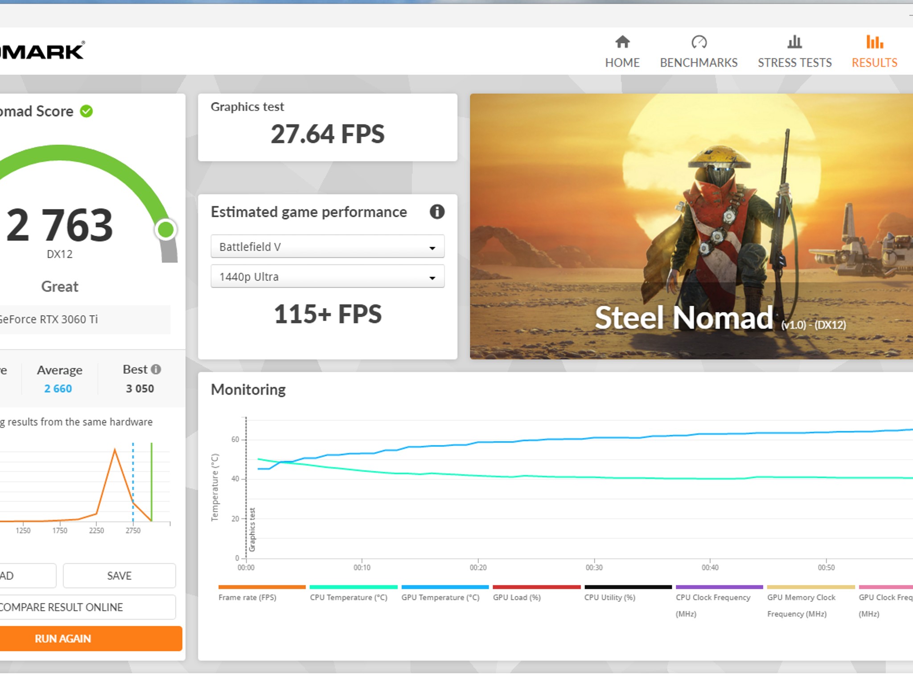Viewport: 913px width, 685px height.
Task: Click the Average score link showing 2 660
Action: tap(58, 388)
